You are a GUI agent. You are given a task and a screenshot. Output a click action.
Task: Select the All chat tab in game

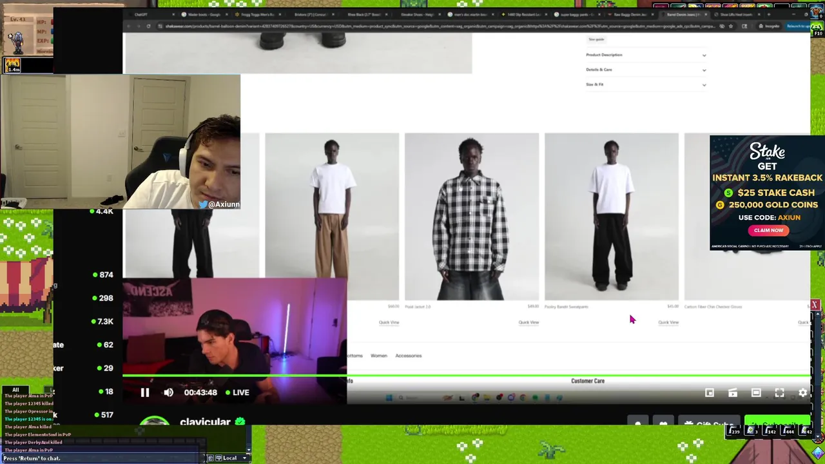pos(15,390)
